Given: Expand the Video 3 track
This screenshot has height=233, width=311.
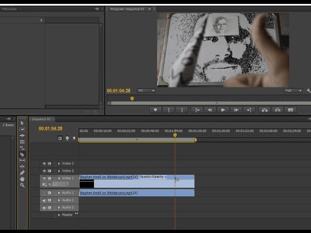Looking at the screenshot, I should coord(59,164).
